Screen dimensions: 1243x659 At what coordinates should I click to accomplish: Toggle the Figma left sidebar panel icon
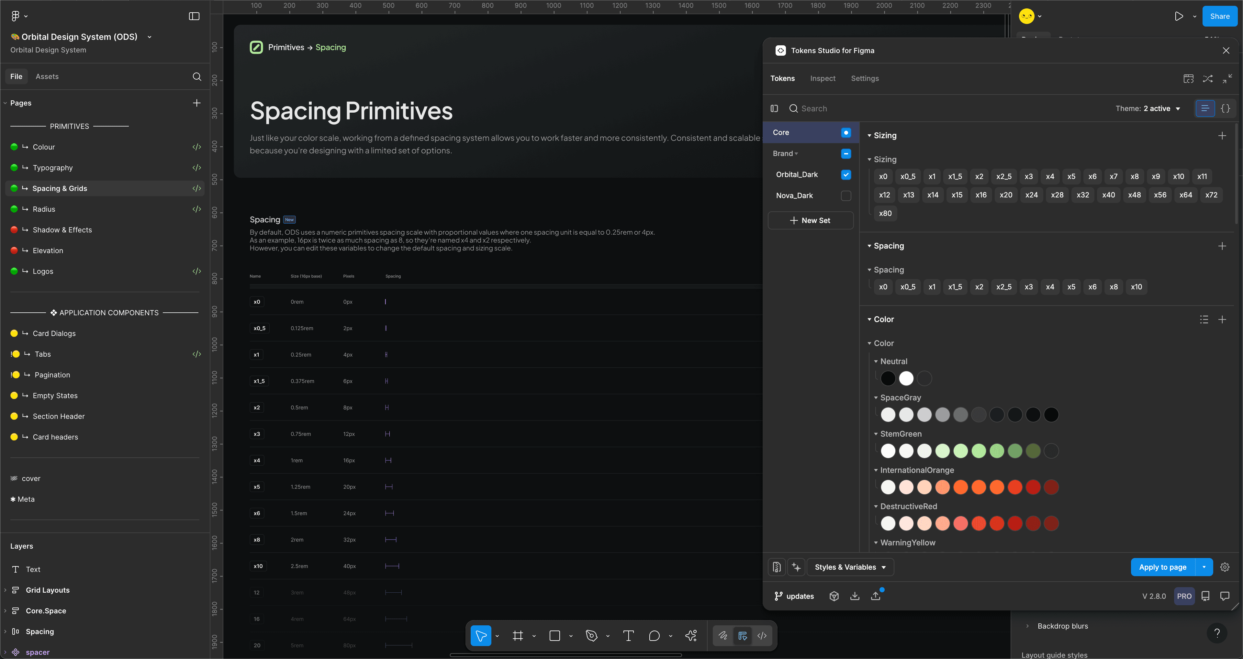point(194,17)
